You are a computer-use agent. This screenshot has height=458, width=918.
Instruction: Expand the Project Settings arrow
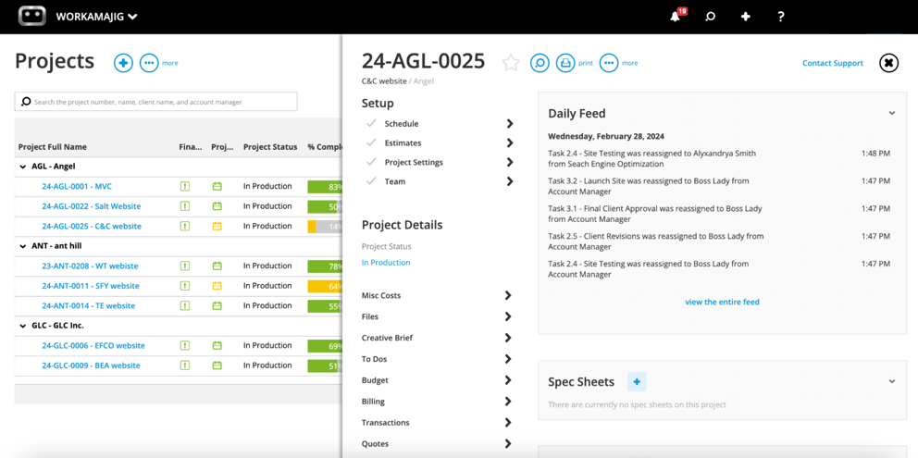click(510, 162)
